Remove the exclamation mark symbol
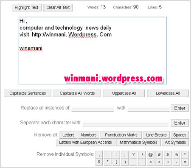This screenshot has height=168, width=191. 142,154
